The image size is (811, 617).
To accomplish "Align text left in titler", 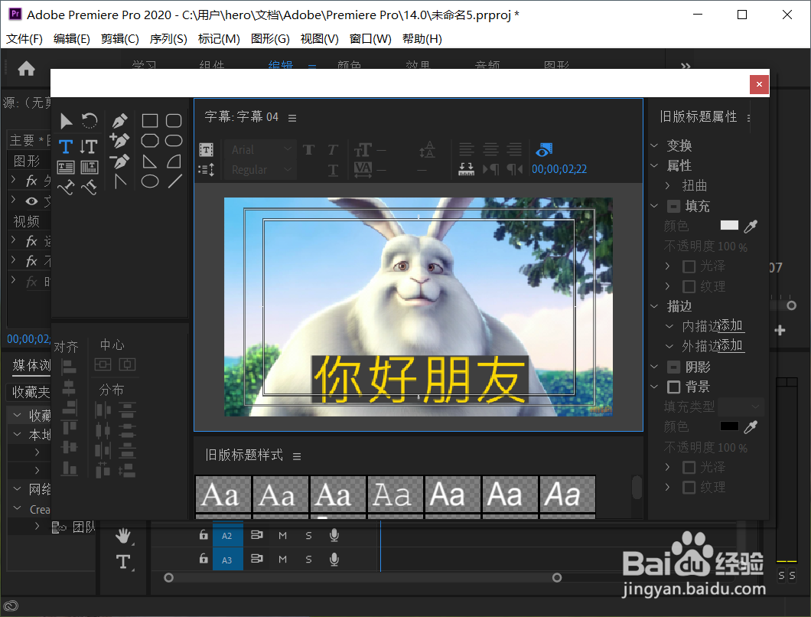I will (467, 149).
